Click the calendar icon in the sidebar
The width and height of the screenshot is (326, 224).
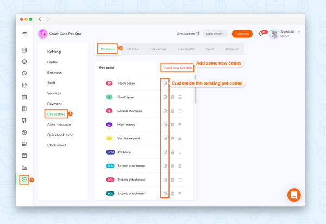(x=24, y=50)
